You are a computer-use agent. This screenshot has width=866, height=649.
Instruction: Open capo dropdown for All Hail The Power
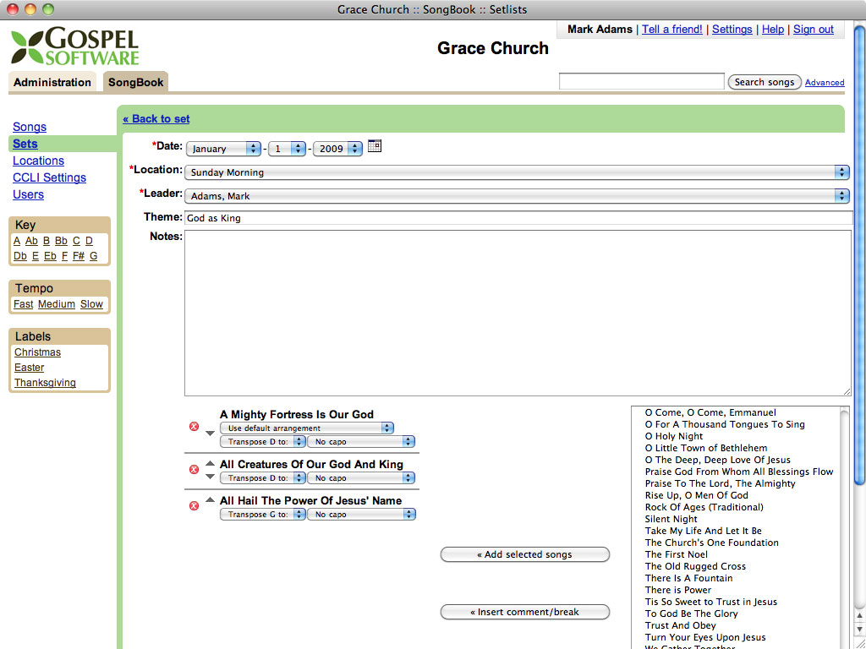tap(361, 515)
